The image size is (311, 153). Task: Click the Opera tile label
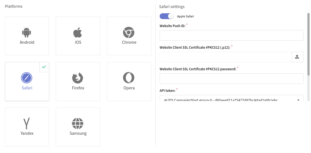[x=129, y=88]
